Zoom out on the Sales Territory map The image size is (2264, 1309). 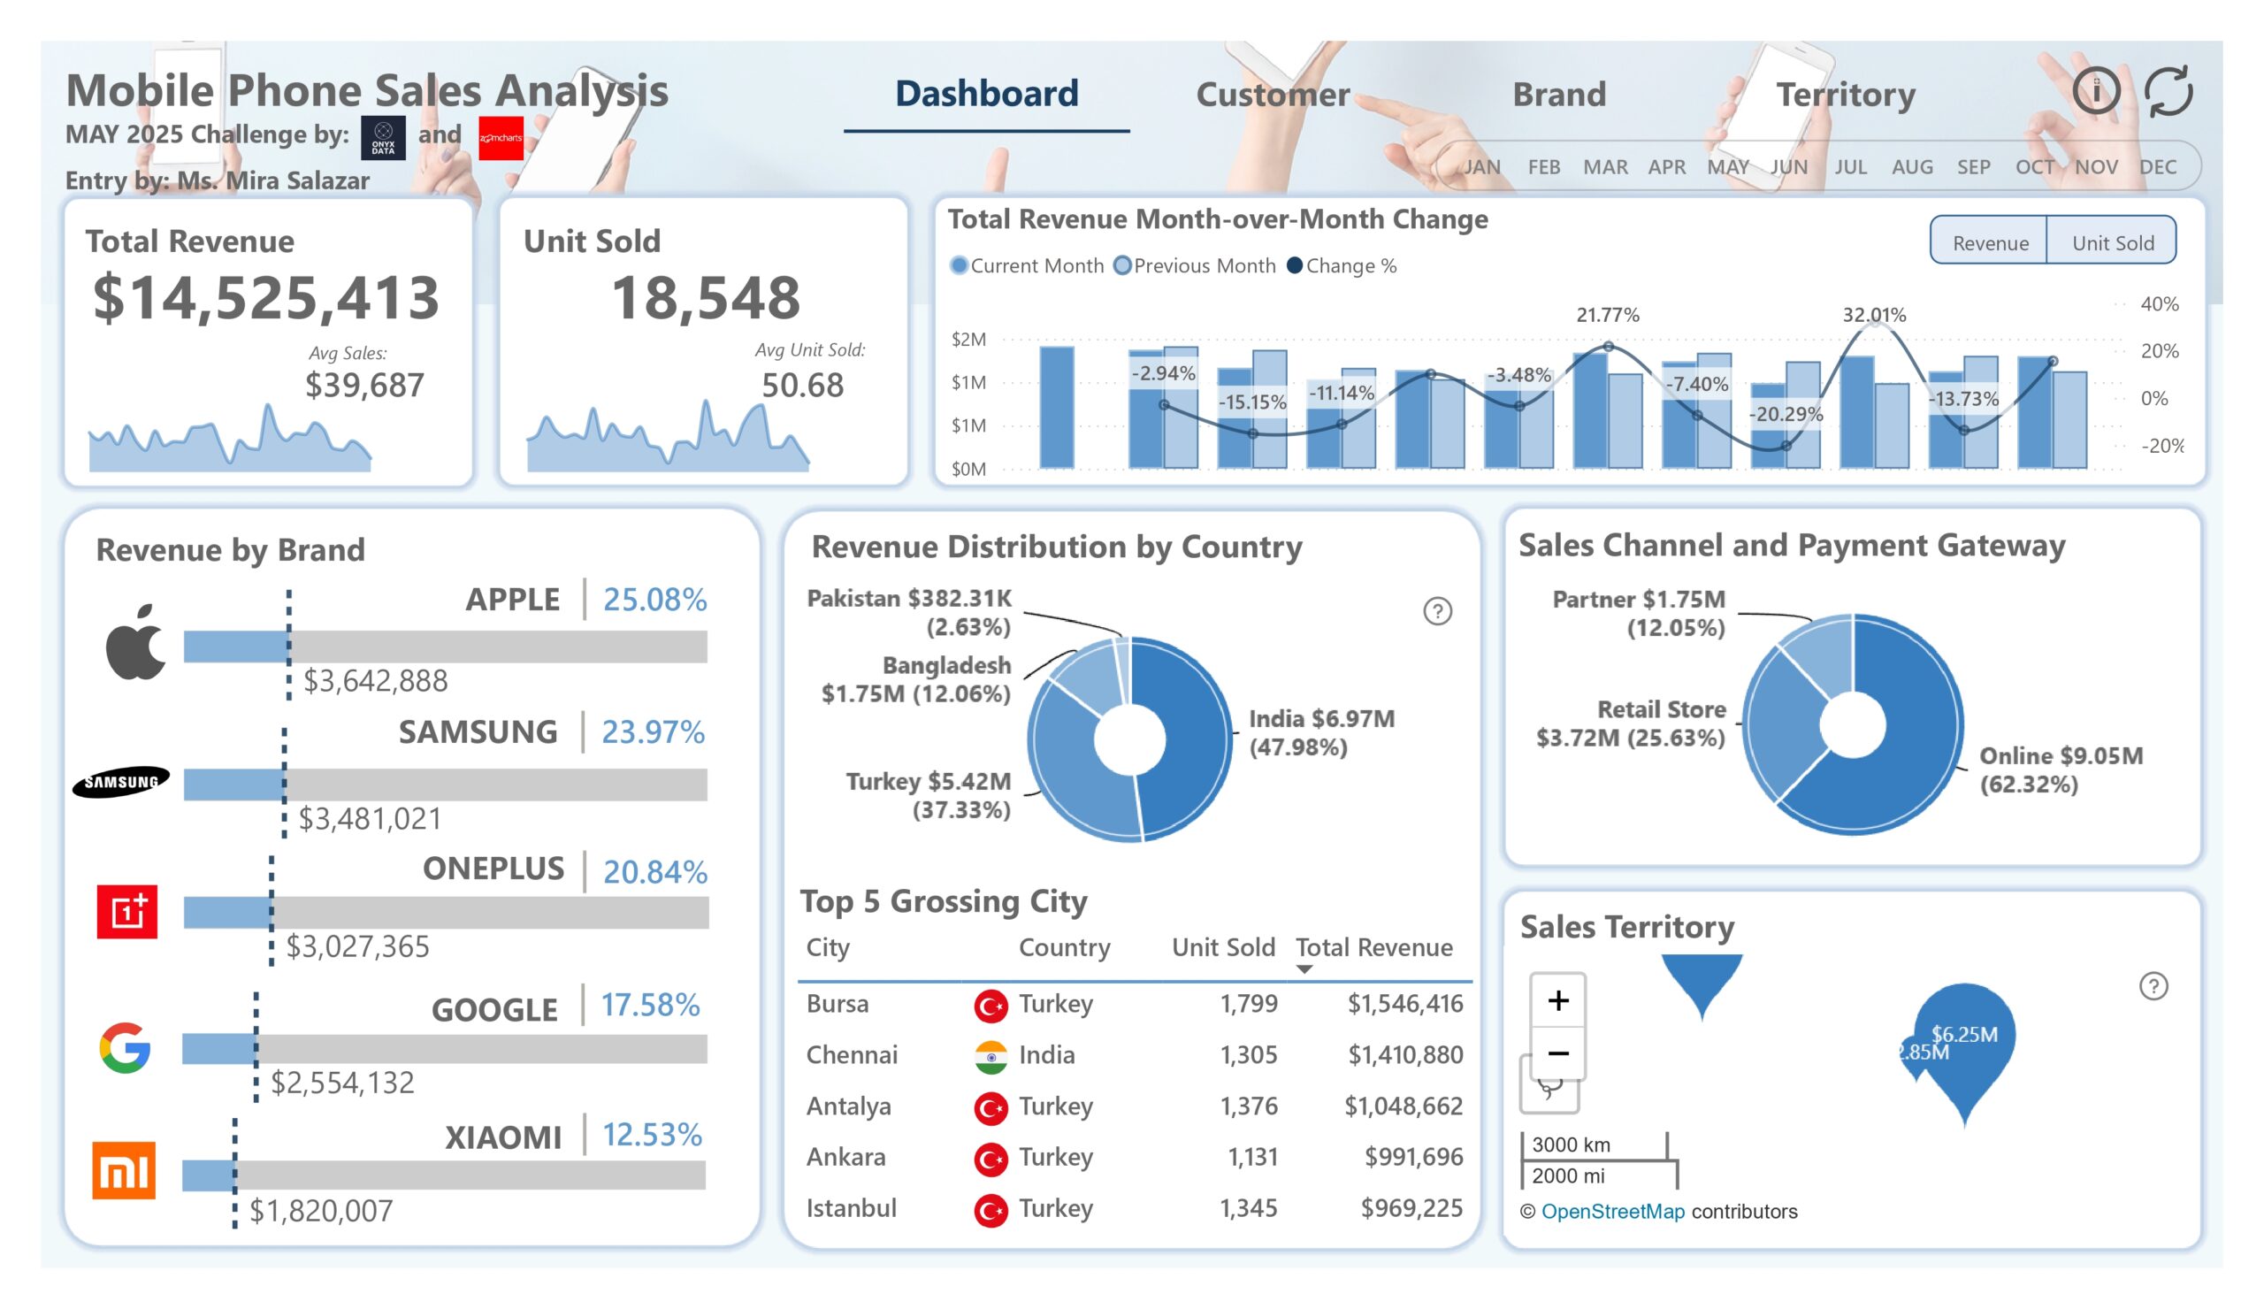1558,1052
